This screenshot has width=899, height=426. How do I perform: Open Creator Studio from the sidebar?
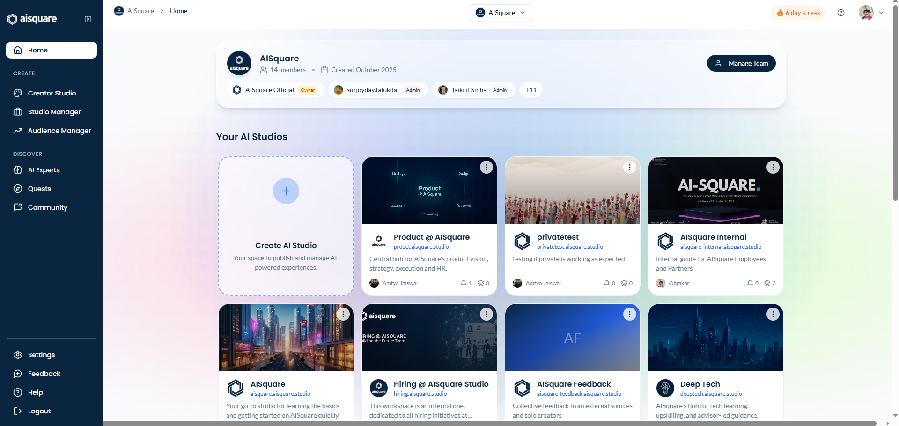click(52, 93)
